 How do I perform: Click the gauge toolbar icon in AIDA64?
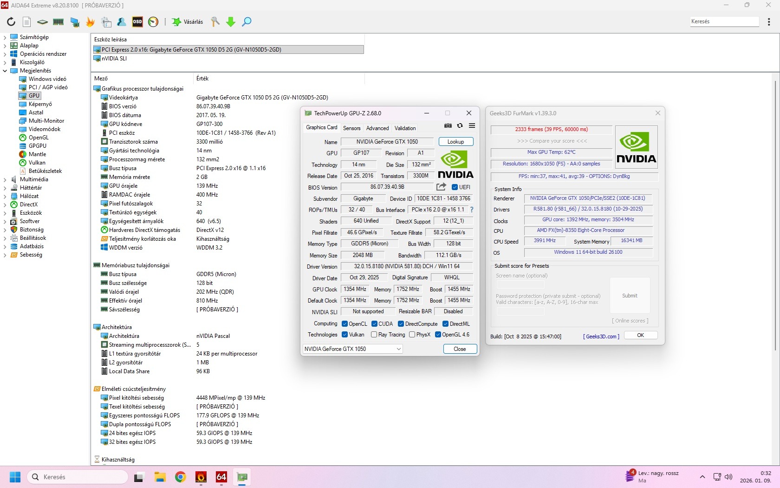click(x=153, y=22)
